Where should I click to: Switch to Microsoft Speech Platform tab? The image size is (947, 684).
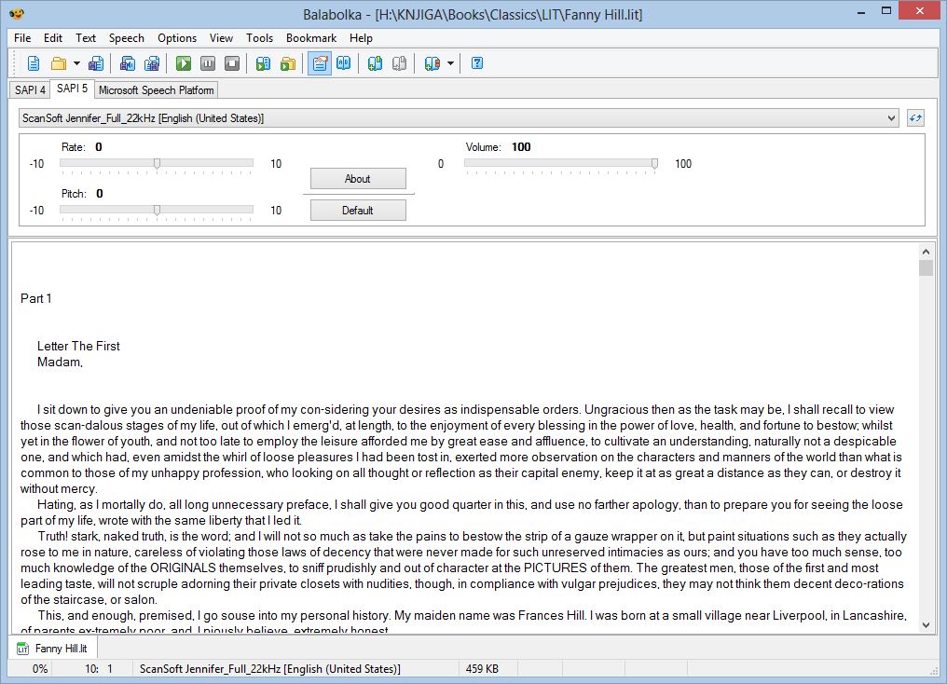(156, 90)
